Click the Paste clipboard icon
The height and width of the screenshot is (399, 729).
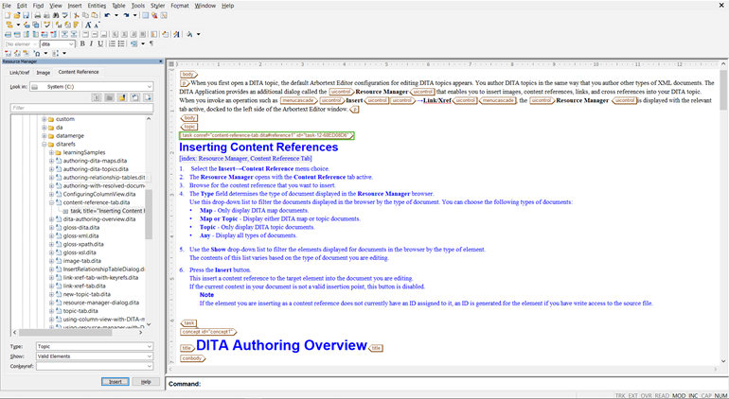pos(95,15)
